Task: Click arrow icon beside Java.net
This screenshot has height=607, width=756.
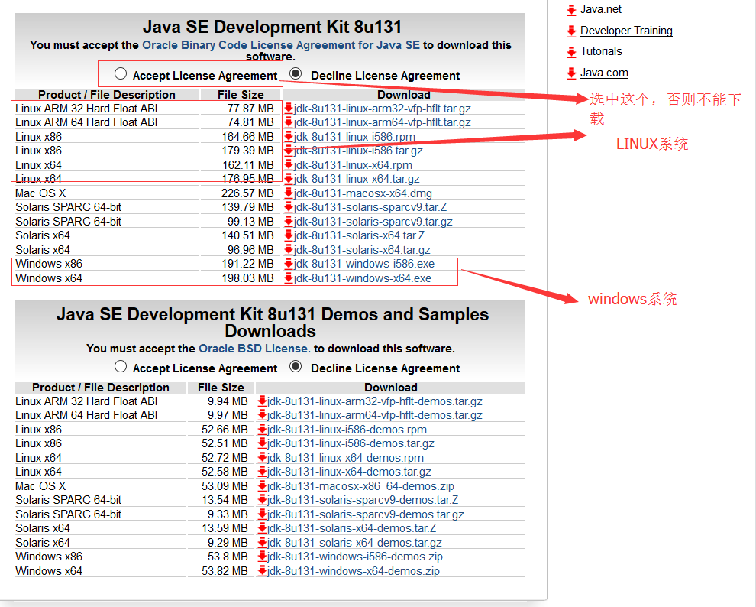Action: pyautogui.click(x=571, y=10)
